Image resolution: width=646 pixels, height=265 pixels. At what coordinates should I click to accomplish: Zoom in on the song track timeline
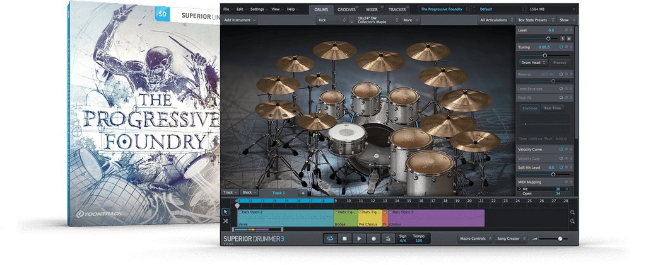coord(573,212)
